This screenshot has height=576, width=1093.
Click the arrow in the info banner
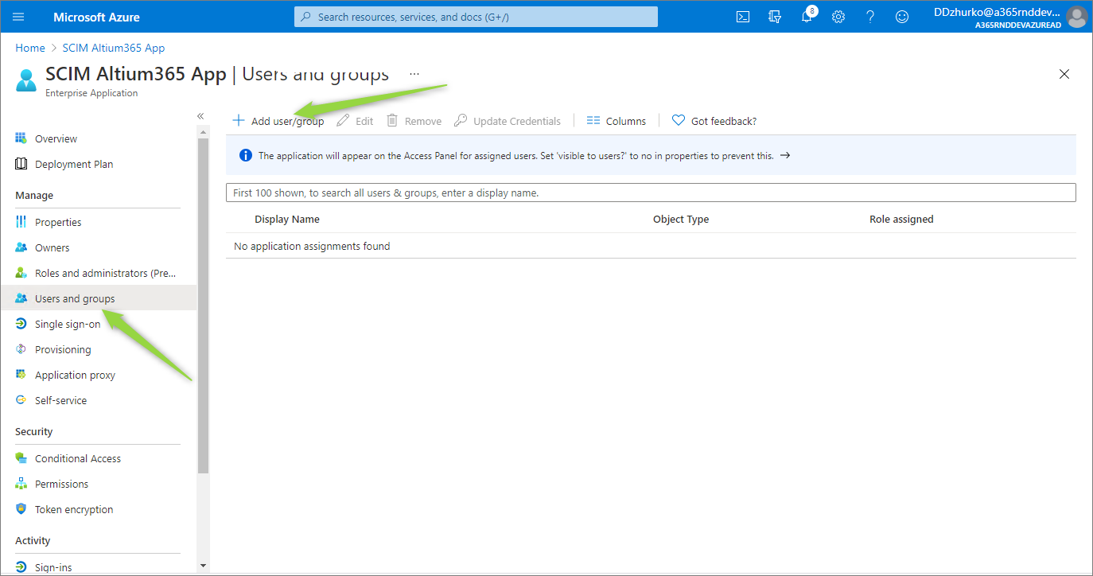(785, 155)
